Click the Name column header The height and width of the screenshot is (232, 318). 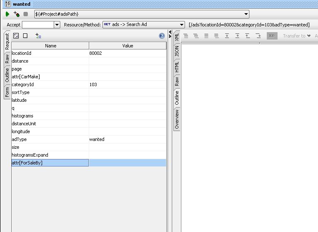pyautogui.click(x=50, y=46)
